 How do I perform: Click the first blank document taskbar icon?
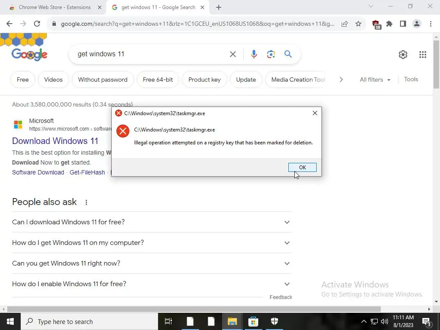point(190,321)
